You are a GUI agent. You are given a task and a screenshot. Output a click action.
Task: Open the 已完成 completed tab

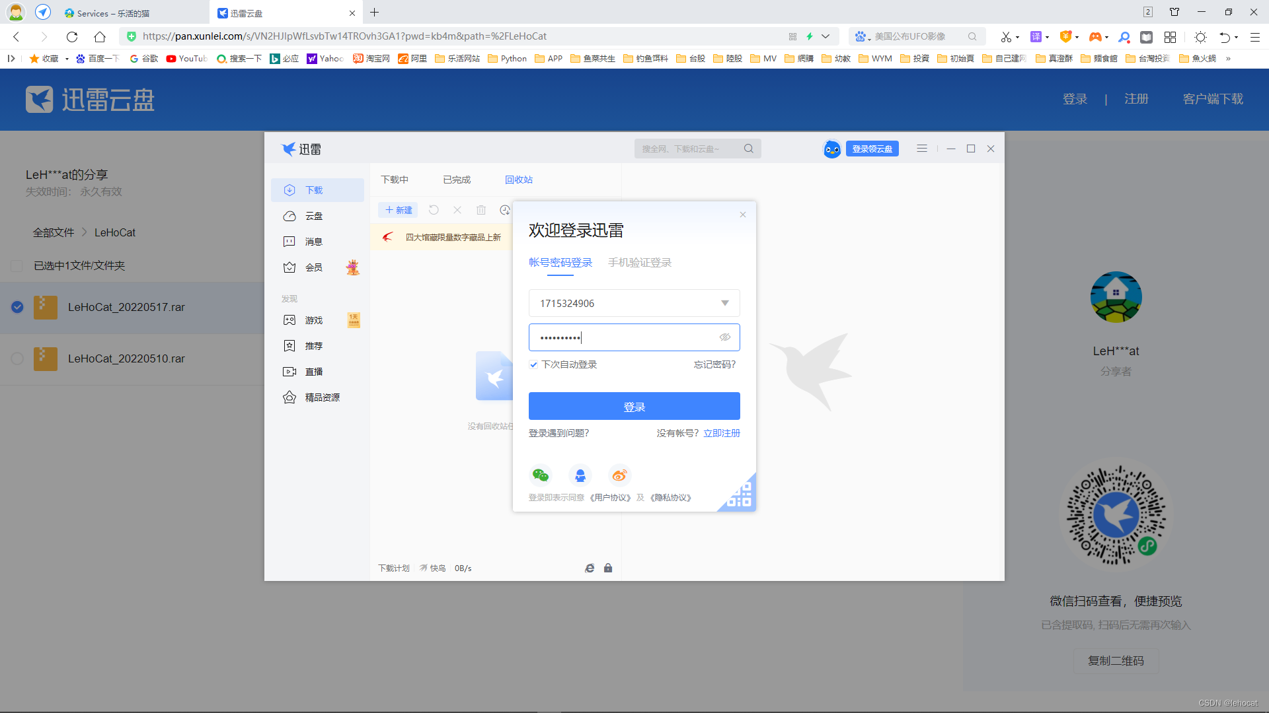click(x=456, y=180)
